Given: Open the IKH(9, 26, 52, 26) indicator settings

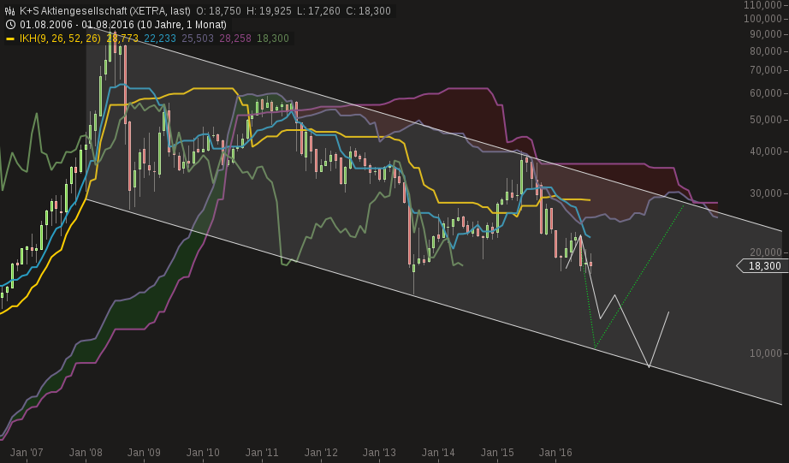Looking at the screenshot, I should 60,39.
